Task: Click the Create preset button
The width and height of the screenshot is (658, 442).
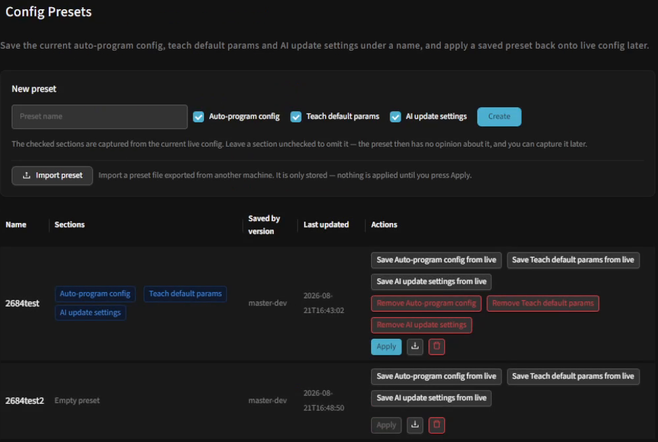Action: [499, 116]
